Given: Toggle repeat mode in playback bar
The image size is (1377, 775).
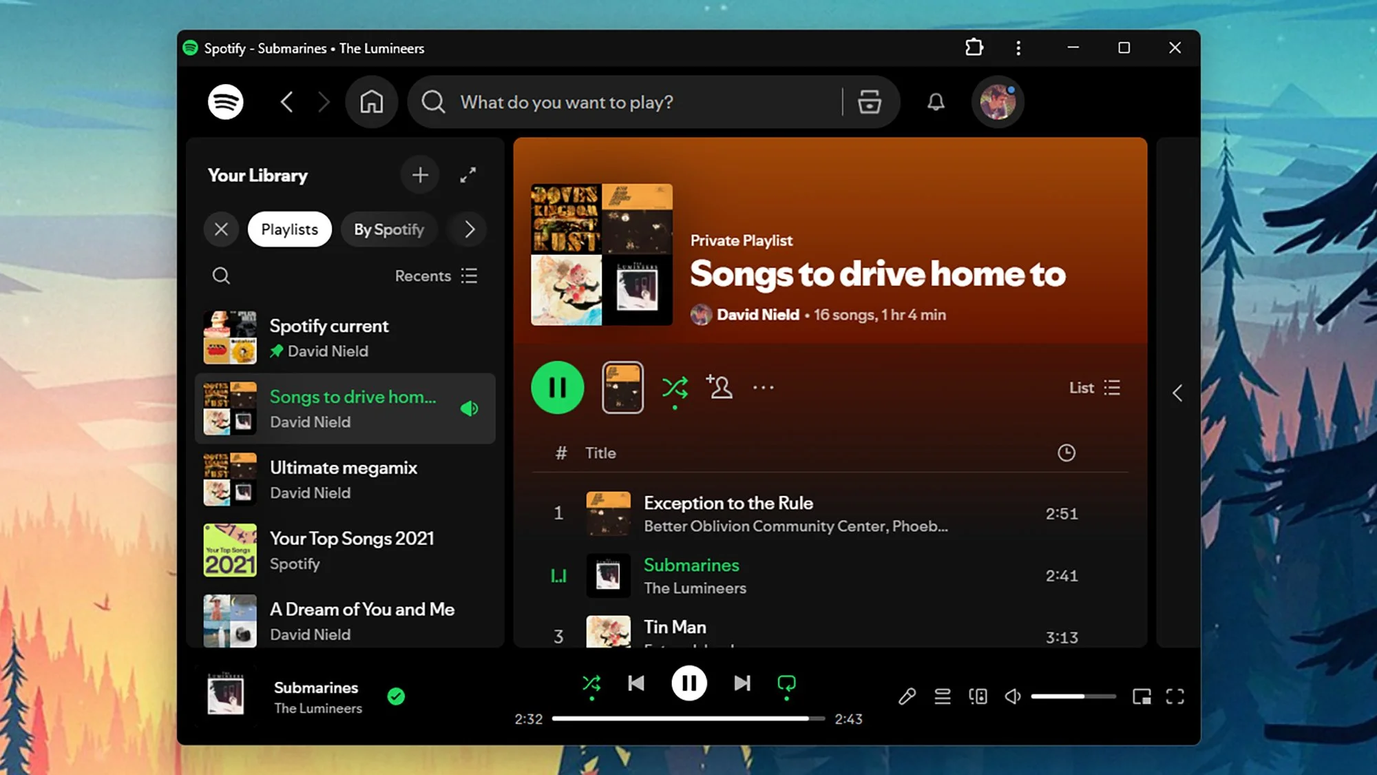Looking at the screenshot, I should (786, 683).
